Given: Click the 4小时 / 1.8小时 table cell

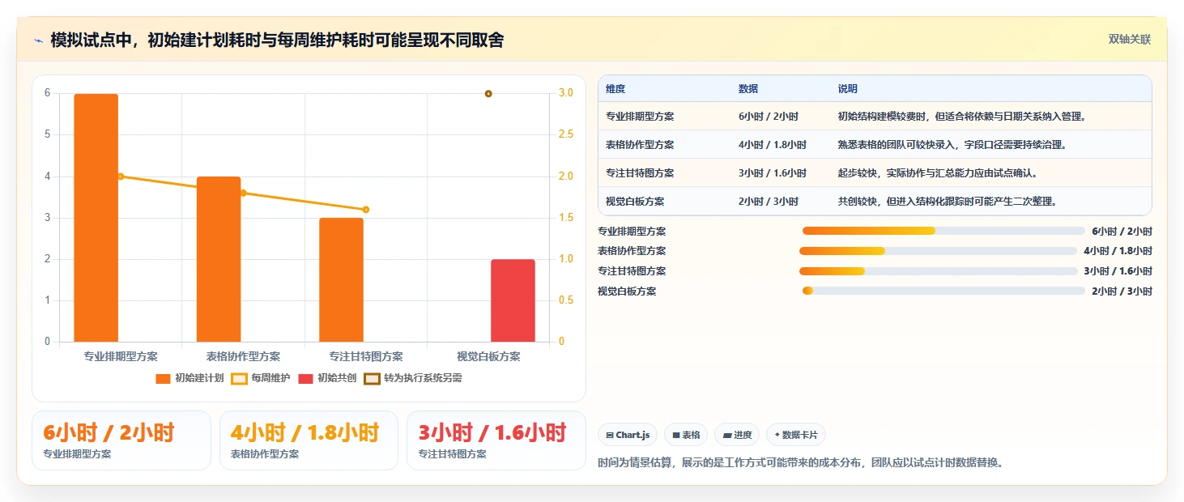Looking at the screenshot, I should [772, 145].
